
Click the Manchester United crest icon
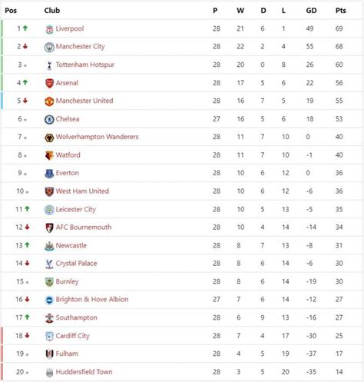49,101
